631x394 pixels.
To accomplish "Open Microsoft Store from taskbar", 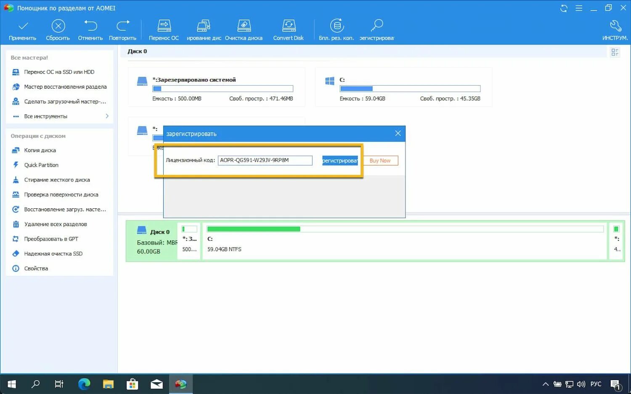I will pos(133,384).
